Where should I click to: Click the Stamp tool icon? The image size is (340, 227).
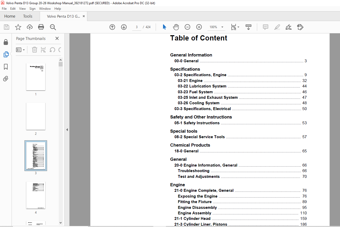click(300, 27)
